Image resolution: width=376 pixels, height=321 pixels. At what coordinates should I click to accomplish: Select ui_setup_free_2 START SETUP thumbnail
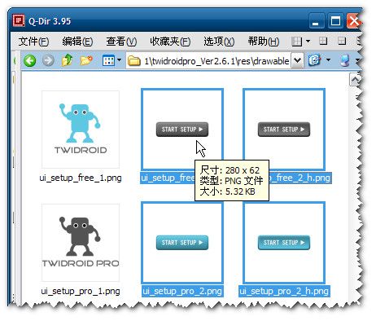(182, 130)
